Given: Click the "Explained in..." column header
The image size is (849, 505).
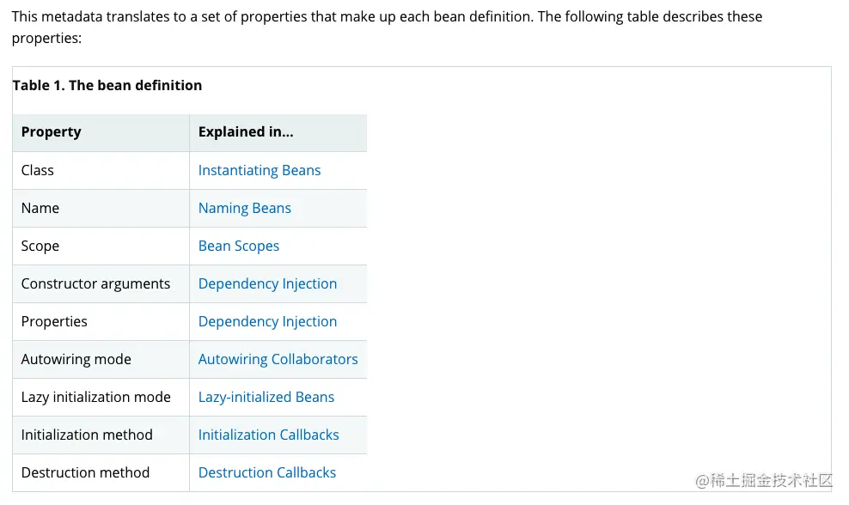Looking at the screenshot, I should 246,132.
